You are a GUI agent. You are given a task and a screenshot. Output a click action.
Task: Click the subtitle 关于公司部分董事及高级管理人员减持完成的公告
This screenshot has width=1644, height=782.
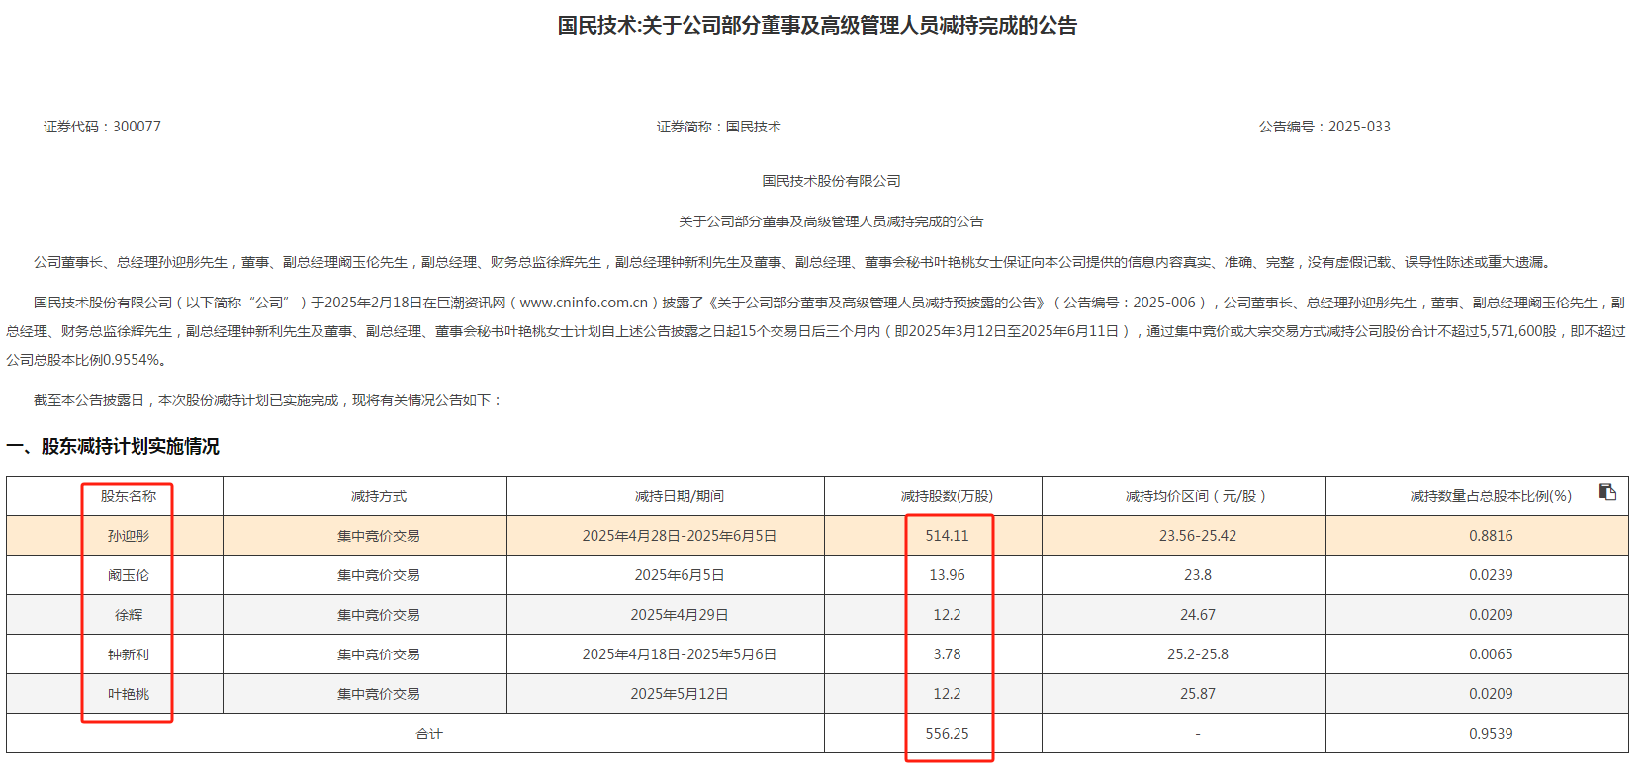[831, 221]
